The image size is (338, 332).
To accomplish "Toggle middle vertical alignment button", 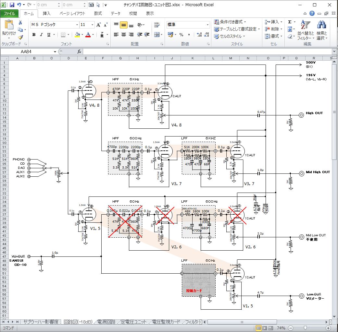I will 123,25.
